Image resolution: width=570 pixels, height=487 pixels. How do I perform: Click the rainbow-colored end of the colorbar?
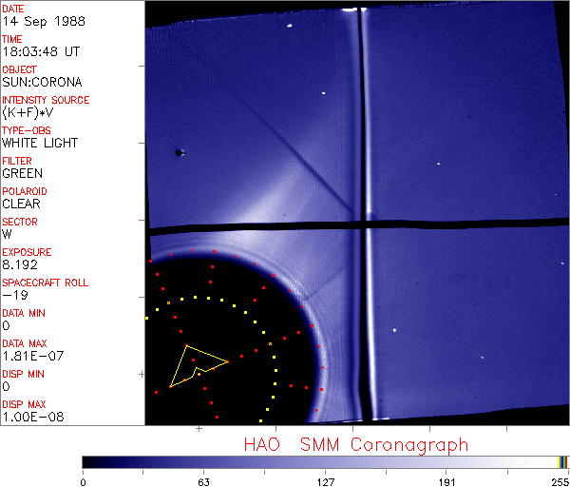pos(563,461)
